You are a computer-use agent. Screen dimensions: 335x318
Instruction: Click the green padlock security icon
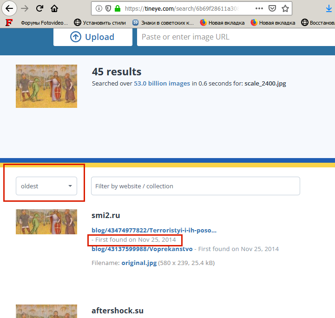[117, 8]
